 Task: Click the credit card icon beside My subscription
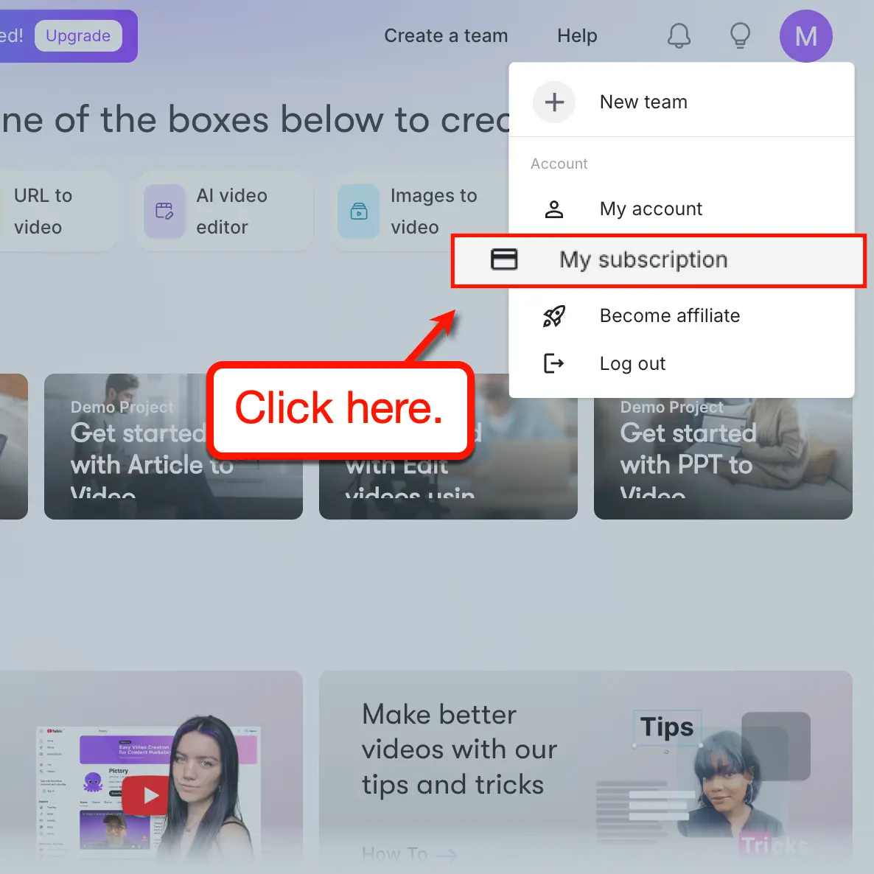[504, 259]
